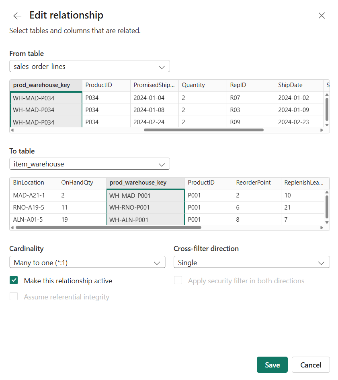Click cell ALN-A01-5 in BinLocation
Viewport: 338px width, 380px height.
pyautogui.click(x=34, y=220)
